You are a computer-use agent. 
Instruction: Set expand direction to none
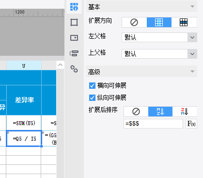[x=134, y=22]
